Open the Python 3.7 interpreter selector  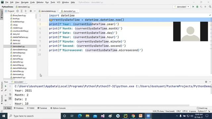[x=202, y=111]
